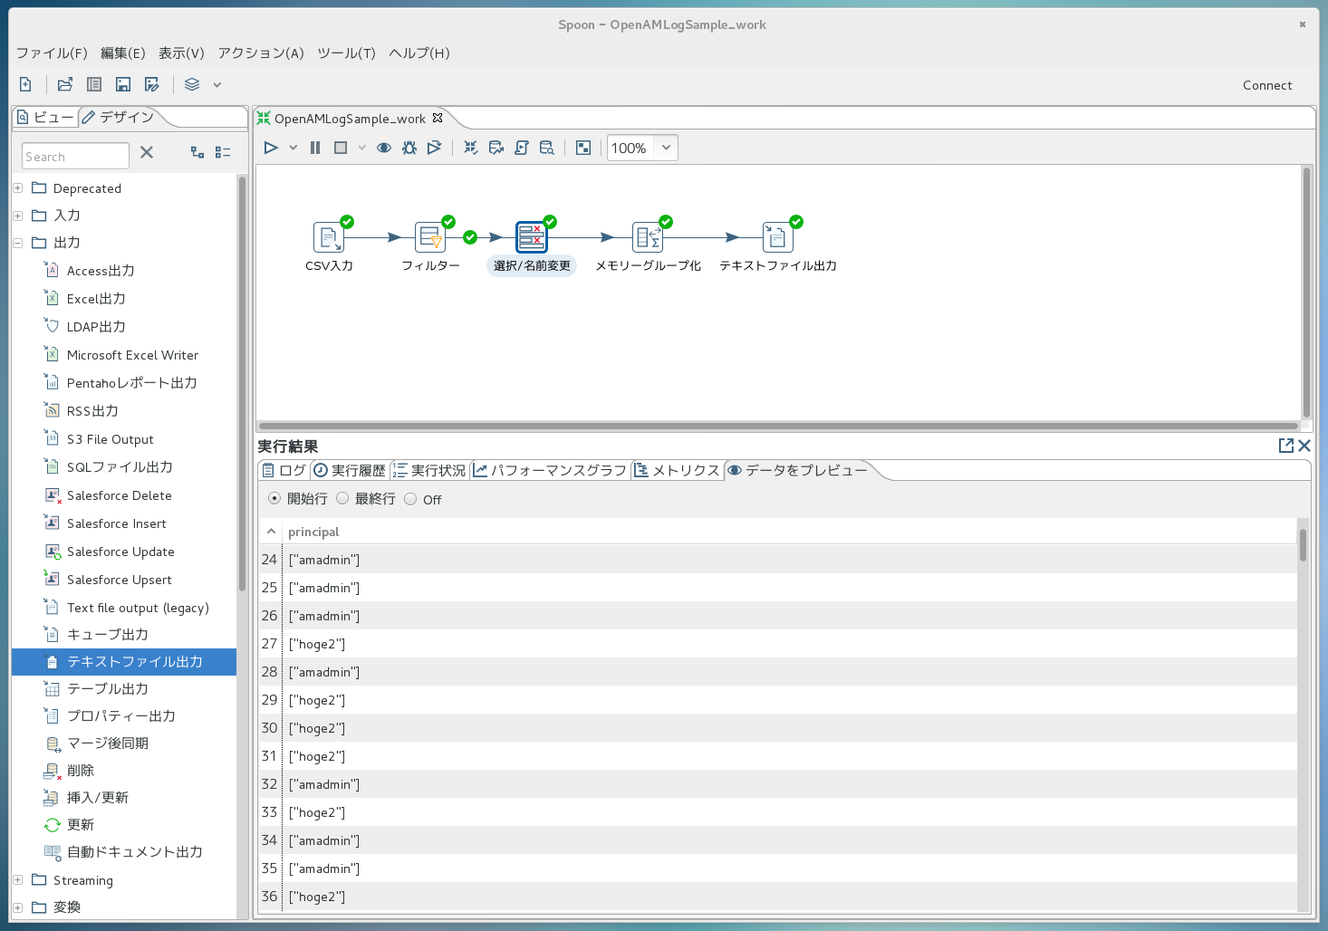Viewport: 1328px width, 931px height.
Task: Debug the transformation with bug icon
Action: point(409,148)
